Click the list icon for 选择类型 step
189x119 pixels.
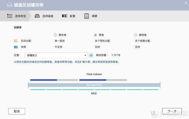coord(10,16)
